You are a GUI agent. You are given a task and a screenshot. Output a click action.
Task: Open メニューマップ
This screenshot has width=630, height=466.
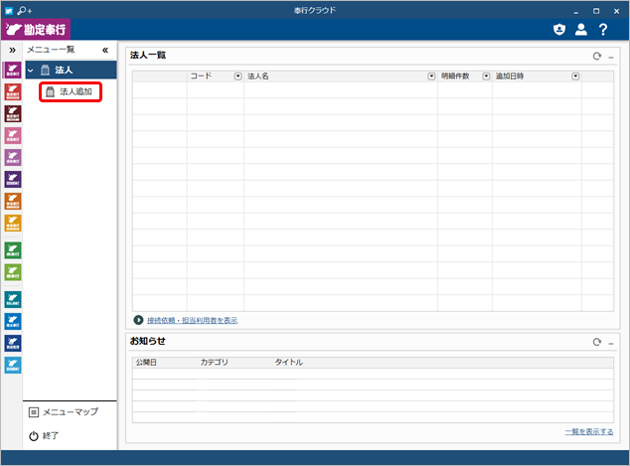click(x=64, y=411)
